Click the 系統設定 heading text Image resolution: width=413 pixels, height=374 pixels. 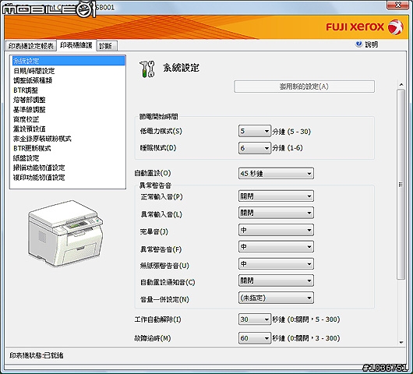pos(182,68)
